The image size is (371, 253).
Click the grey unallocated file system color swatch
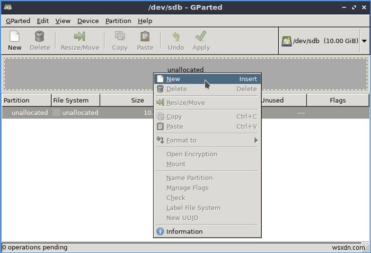click(56, 113)
